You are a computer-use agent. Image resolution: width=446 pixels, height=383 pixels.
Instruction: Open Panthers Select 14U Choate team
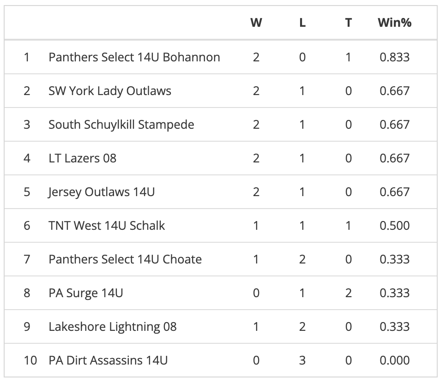click(125, 259)
